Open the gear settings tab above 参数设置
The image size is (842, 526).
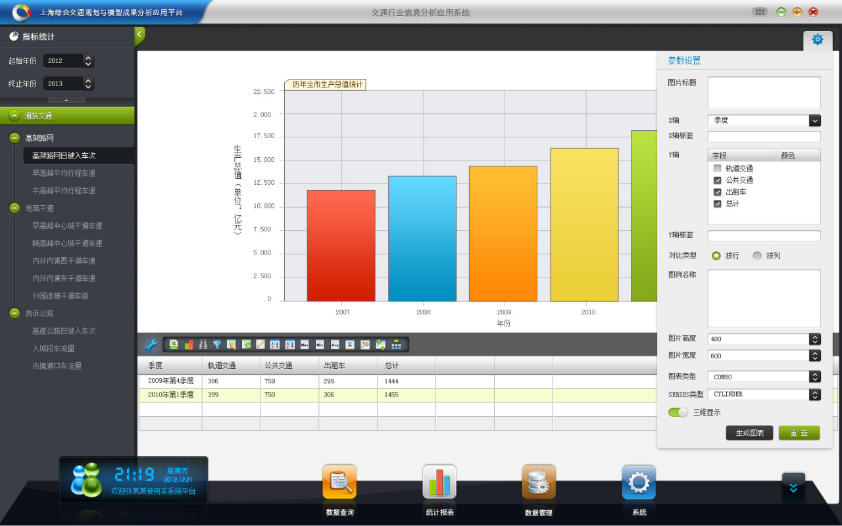[x=817, y=39]
